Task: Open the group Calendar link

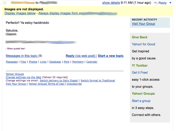Action: coord(92,62)
